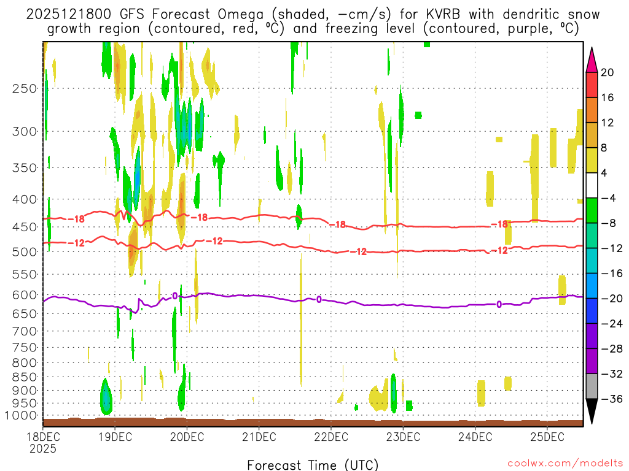Select the dark blue -24 to -20 colorbar band
The image size is (629, 471).
coord(592,311)
